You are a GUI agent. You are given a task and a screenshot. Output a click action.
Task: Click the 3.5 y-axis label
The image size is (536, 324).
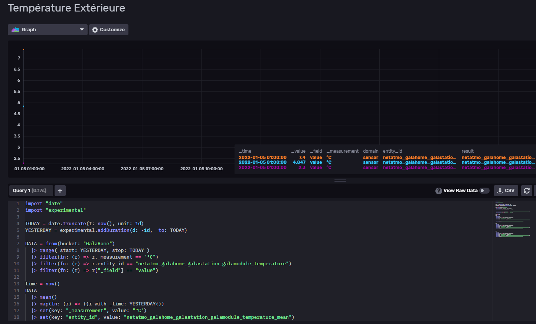[x=17, y=136]
